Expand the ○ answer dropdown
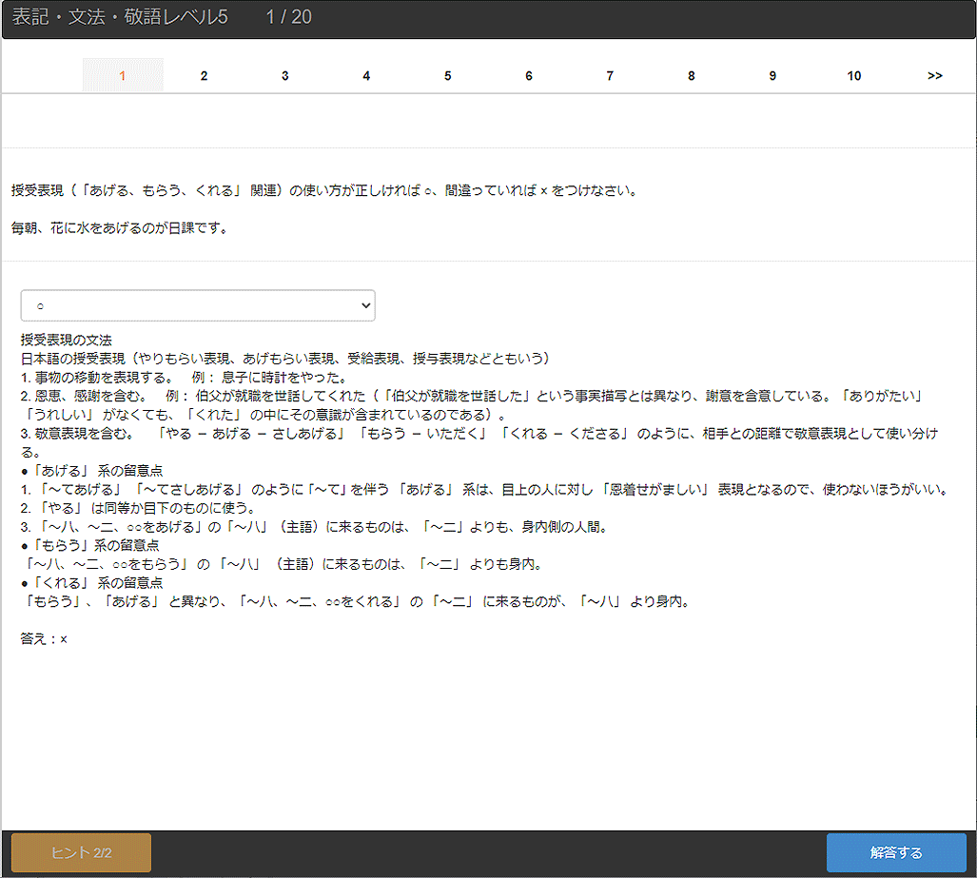This screenshot has height=878, width=977. [198, 305]
